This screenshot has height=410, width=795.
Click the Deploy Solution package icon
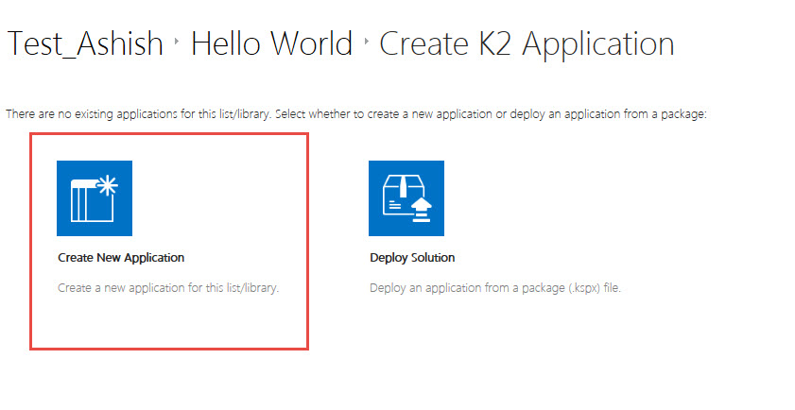406,198
